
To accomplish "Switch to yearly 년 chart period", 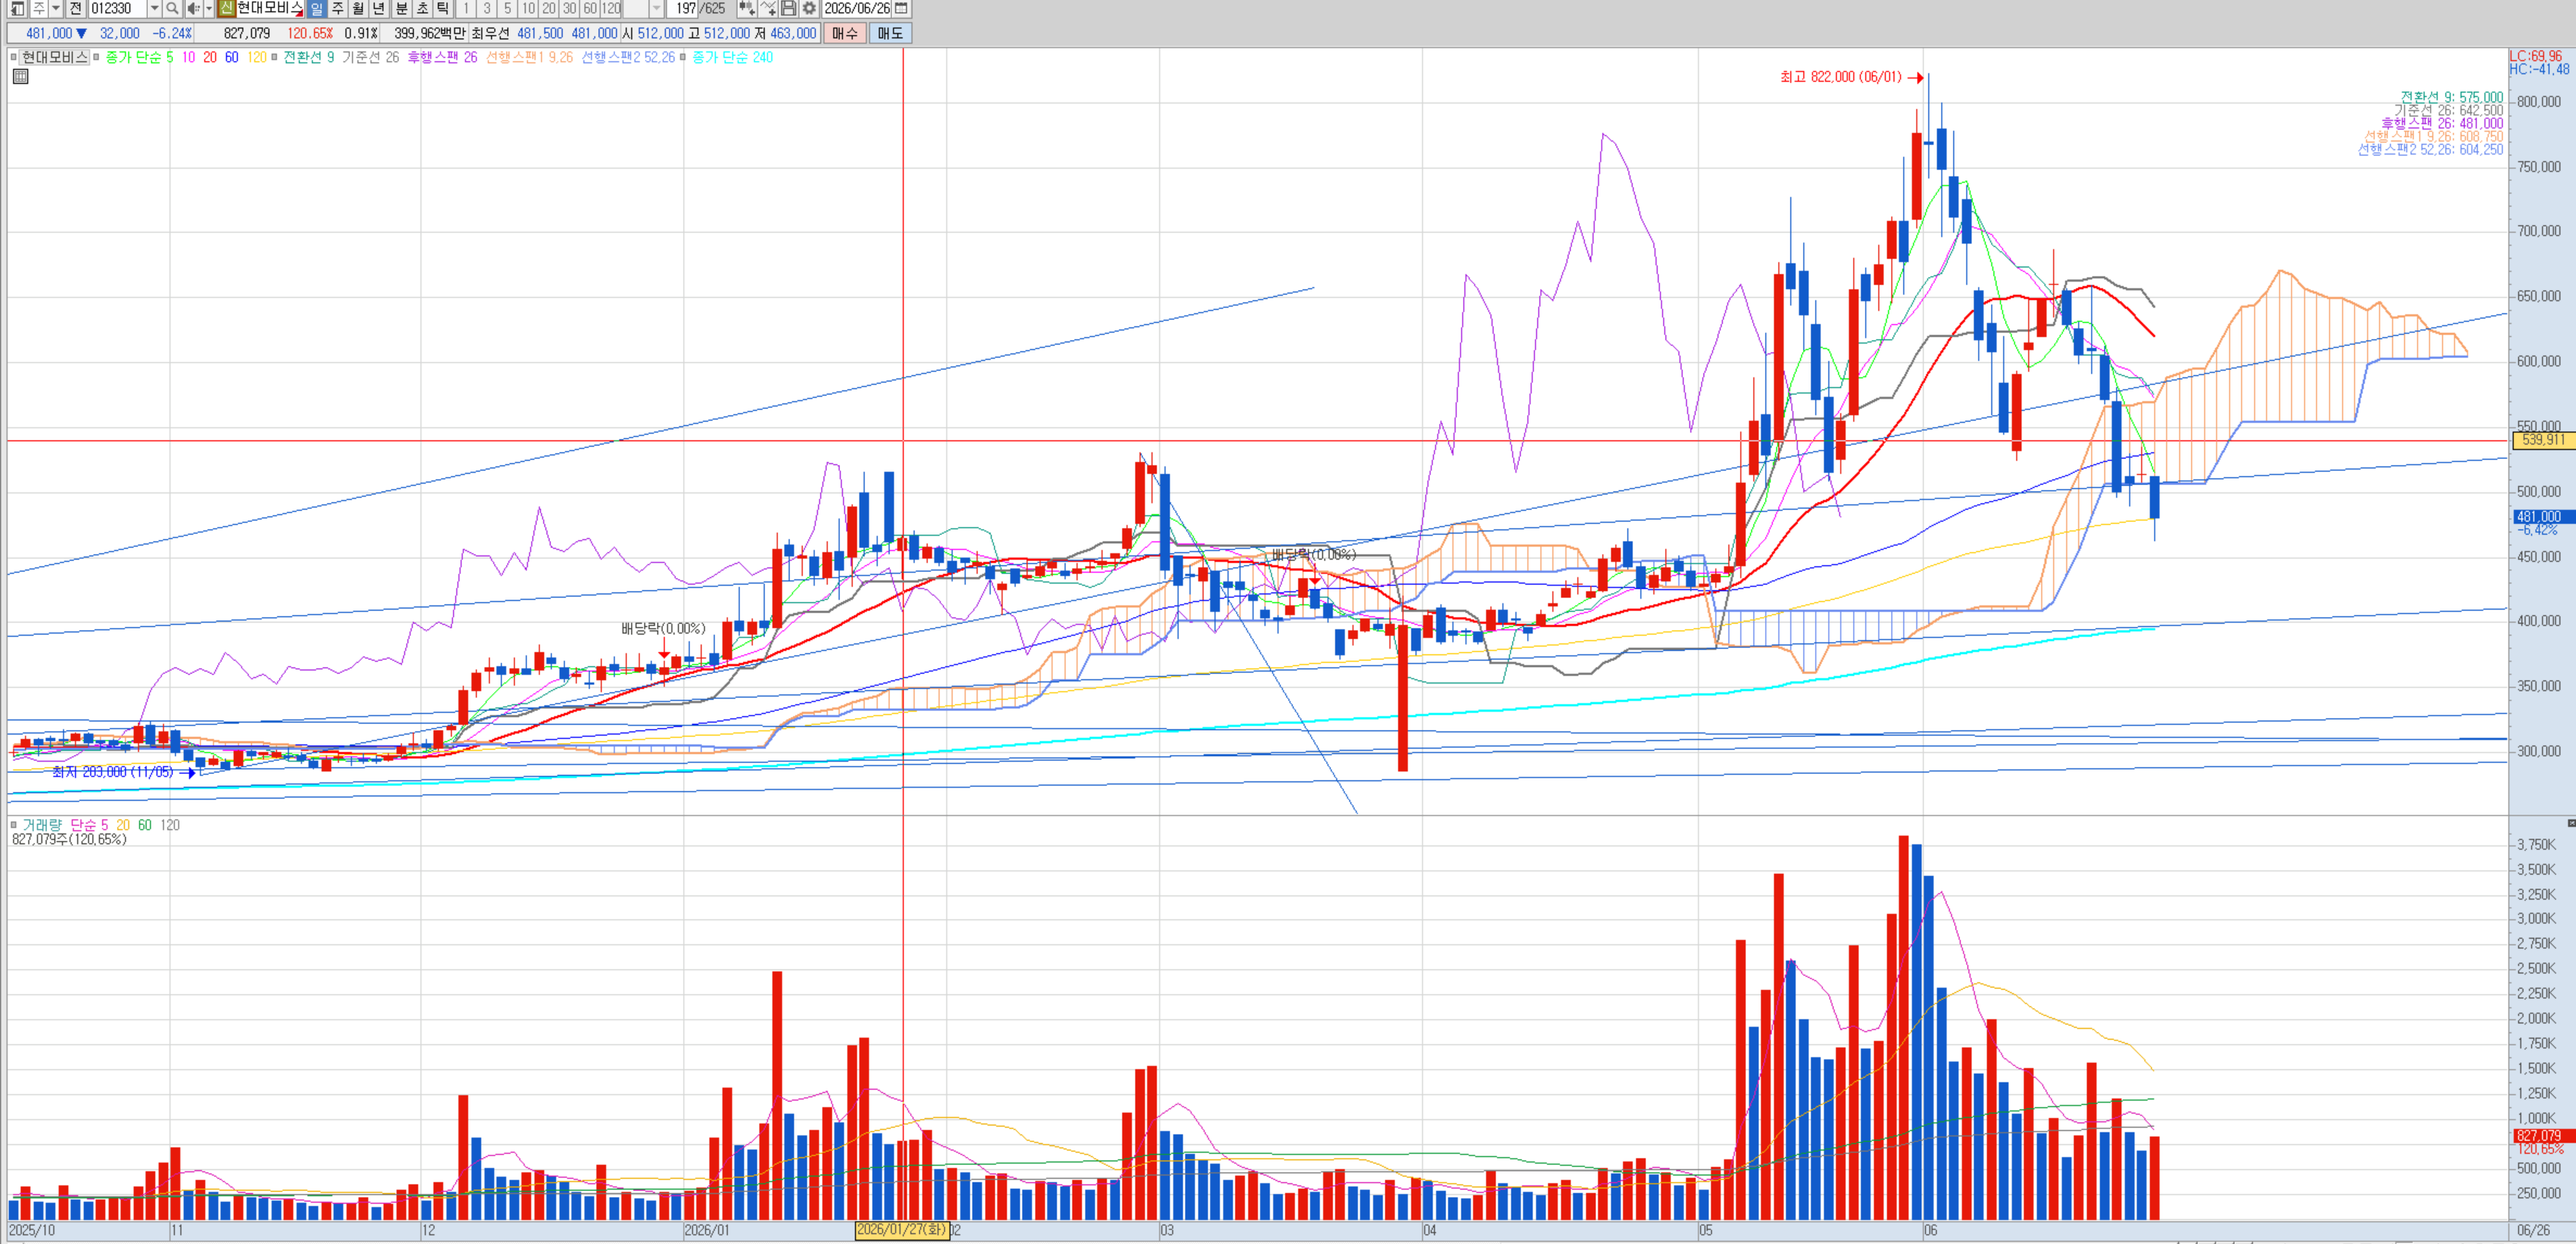I will point(379,8).
